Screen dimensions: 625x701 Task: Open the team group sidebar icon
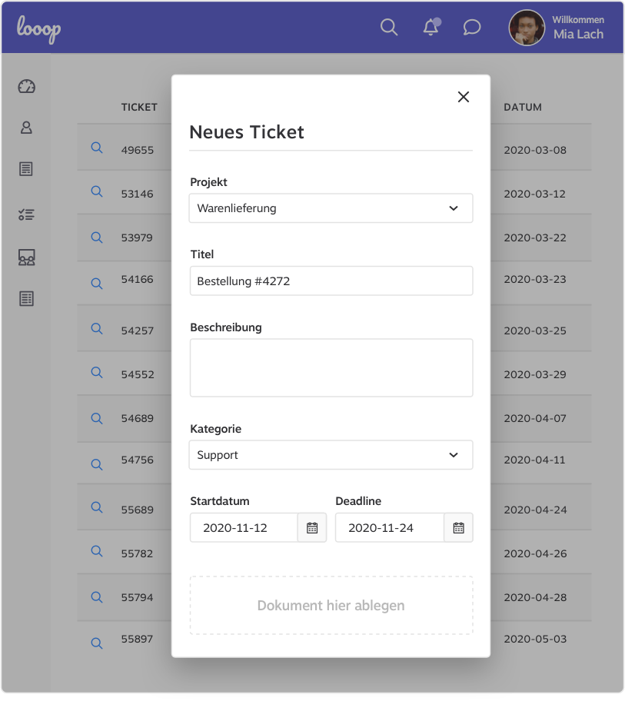(x=27, y=257)
